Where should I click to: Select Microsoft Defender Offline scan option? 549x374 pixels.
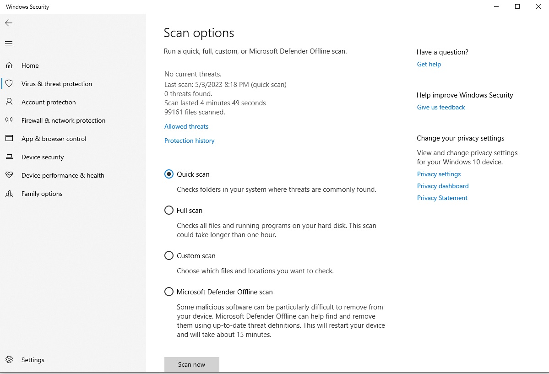(x=169, y=292)
